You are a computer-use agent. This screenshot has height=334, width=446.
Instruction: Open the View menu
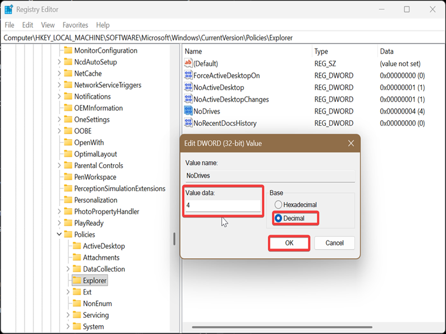coord(48,25)
